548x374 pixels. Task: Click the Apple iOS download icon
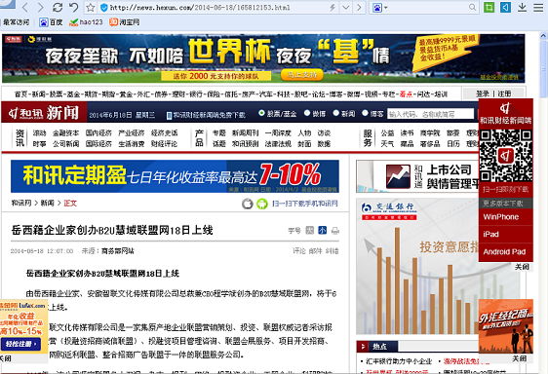(248, 204)
